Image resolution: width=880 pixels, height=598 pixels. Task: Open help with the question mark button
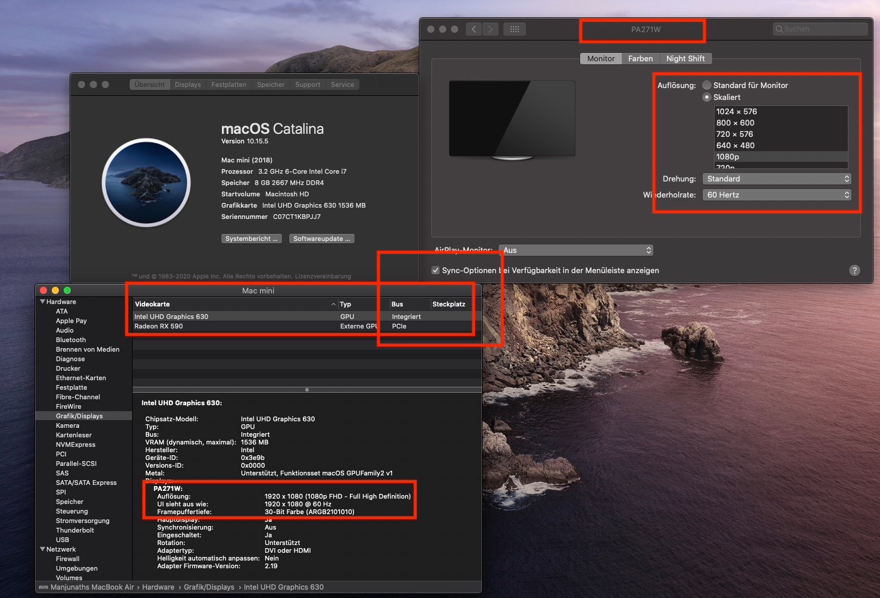point(854,270)
